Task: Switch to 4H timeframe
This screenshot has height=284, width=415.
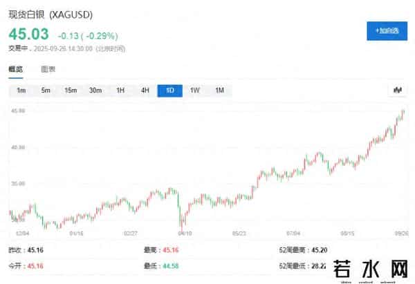Action: (145, 91)
